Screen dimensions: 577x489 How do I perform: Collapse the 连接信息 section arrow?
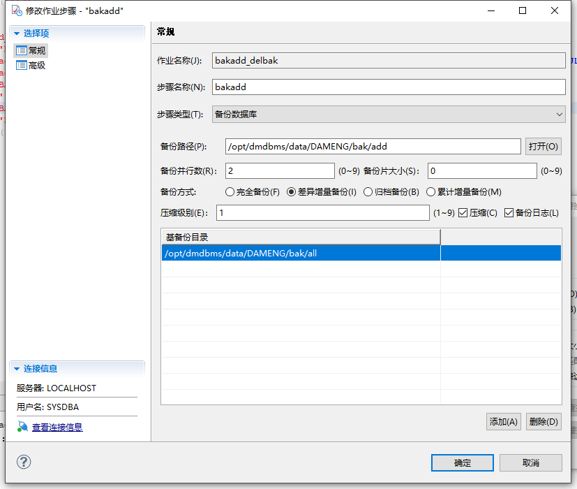pos(16,368)
